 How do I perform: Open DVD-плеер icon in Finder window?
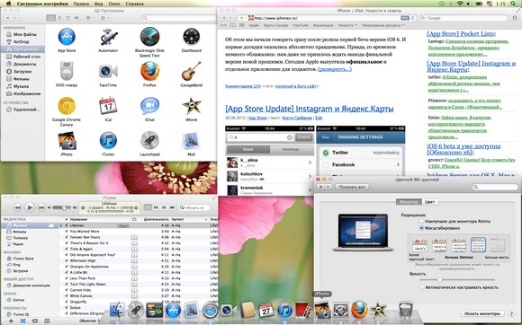pos(67,71)
